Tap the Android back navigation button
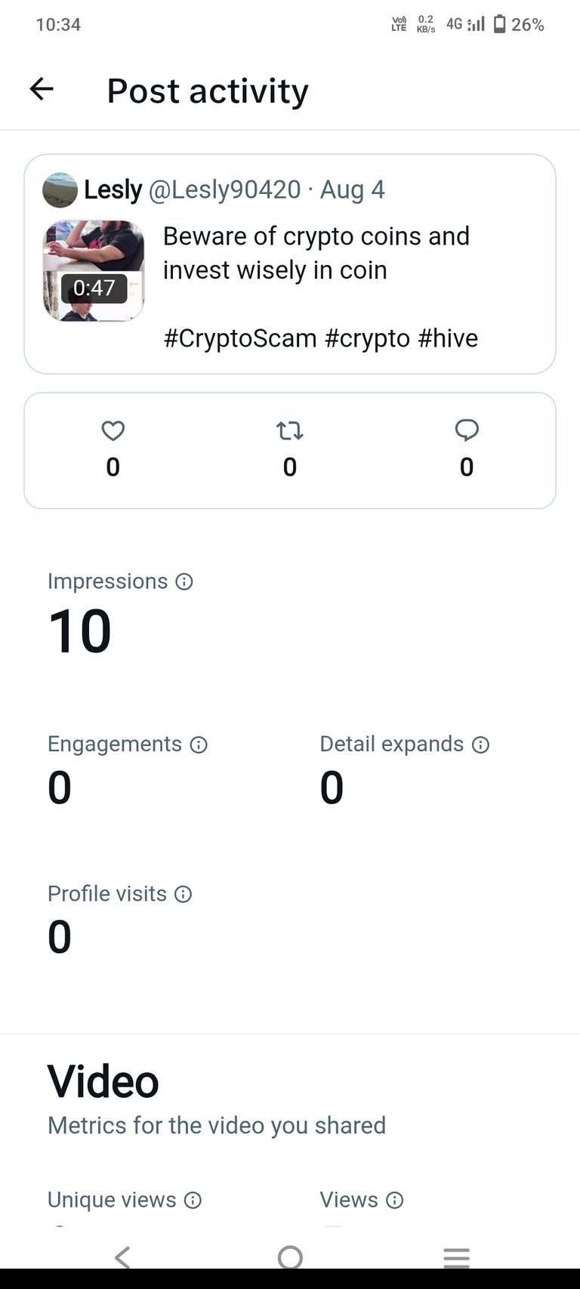Viewport: 580px width, 1289px height. 122,1257
